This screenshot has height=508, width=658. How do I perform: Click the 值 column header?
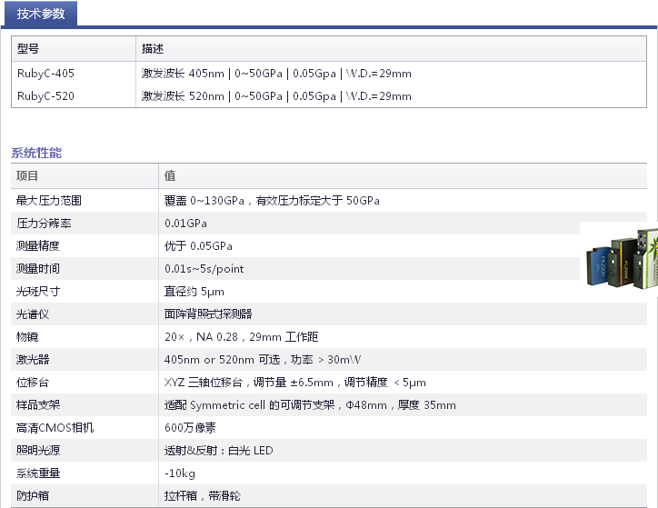click(170, 176)
